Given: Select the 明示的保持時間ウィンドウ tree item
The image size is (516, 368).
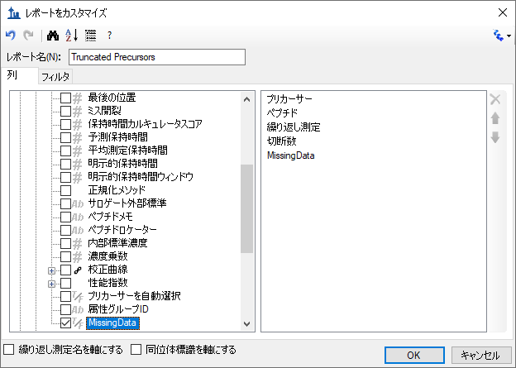Looking at the screenshot, I should (141, 177).
